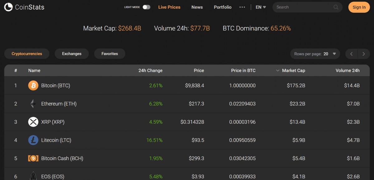
Task: Click Bitcoin market cap $175.2B
Action: pyautogui.click(x=296, y=85)
